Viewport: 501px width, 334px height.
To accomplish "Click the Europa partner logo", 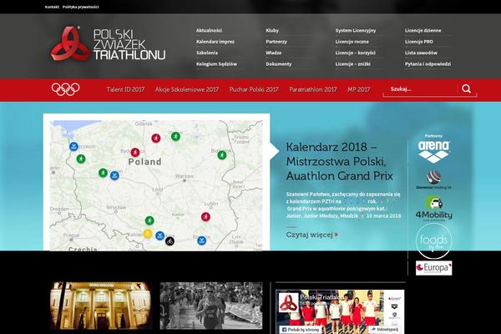I will 434,268.
